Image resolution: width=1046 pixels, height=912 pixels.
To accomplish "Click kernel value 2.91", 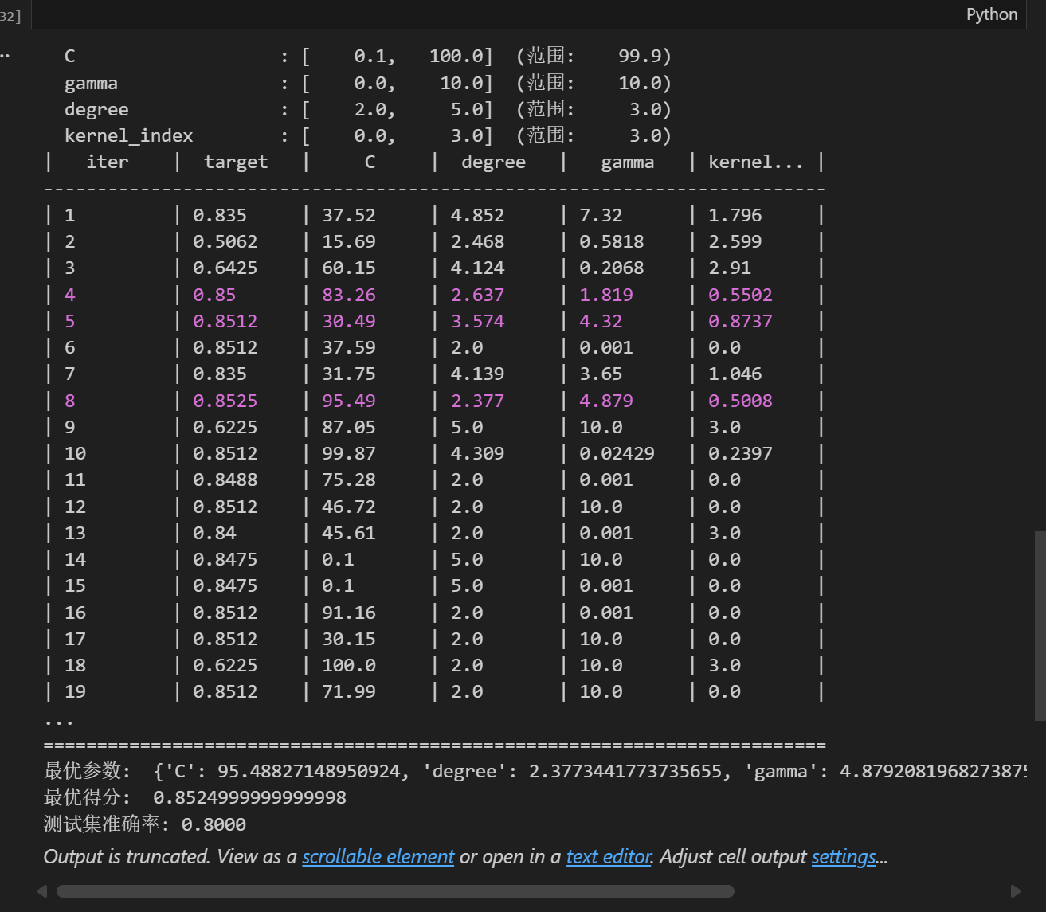I will 730,268.
